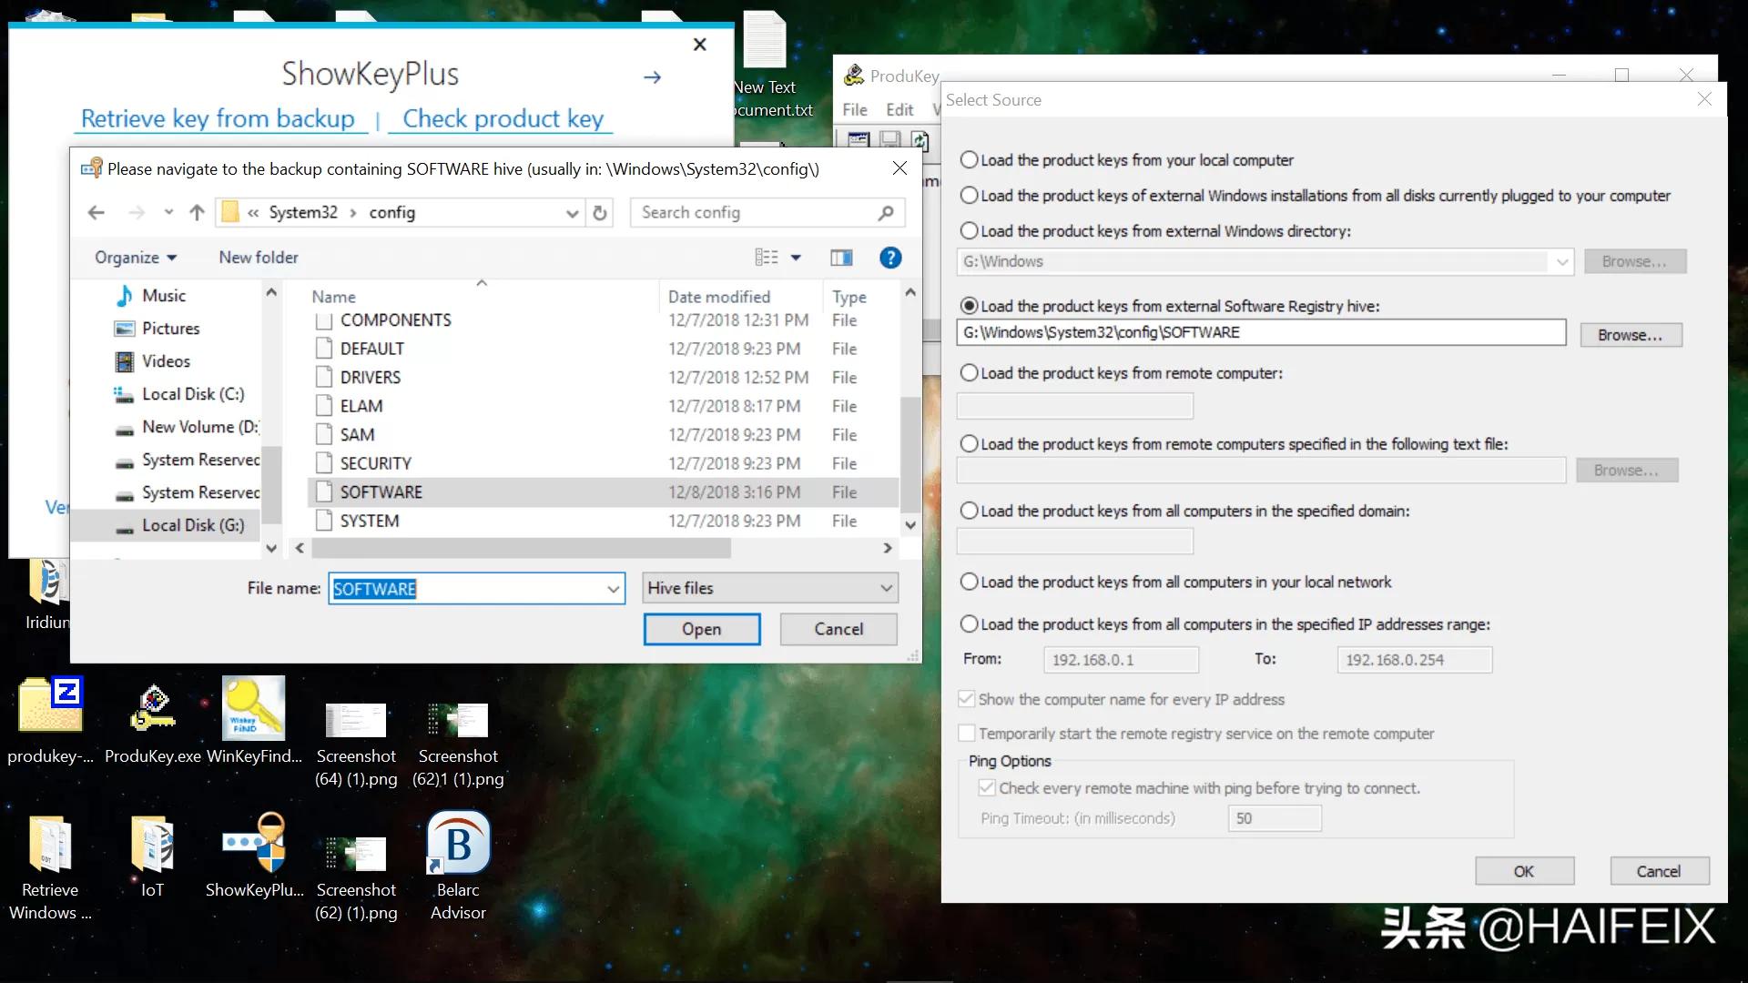Select the Load keys from remote computer option

tap(970, 373)
